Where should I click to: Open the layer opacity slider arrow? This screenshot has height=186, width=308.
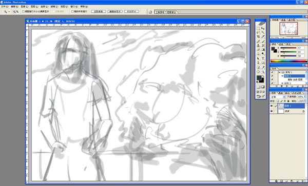point(305,97)
